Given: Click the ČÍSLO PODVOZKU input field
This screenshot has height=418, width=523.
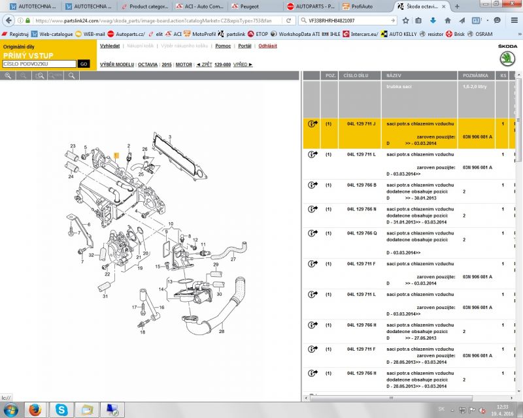Looking at the screenshot, I should click(39, 64).
